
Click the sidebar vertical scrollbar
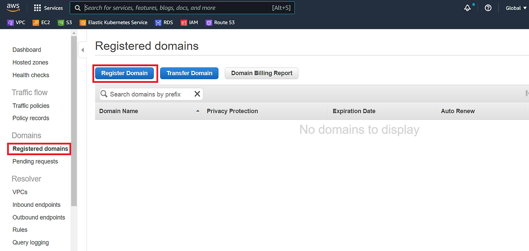[x=74, y=121]
